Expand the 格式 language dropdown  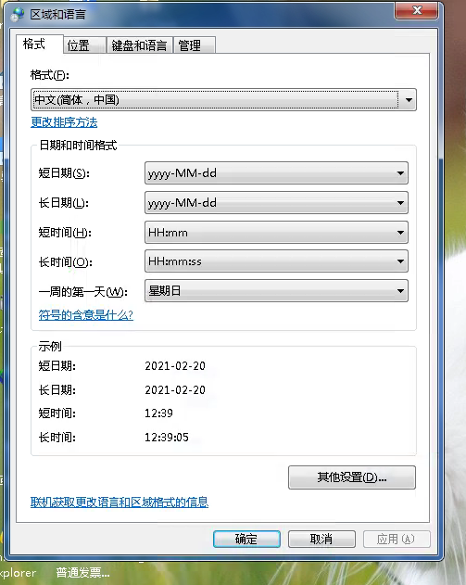pos(223,99)
